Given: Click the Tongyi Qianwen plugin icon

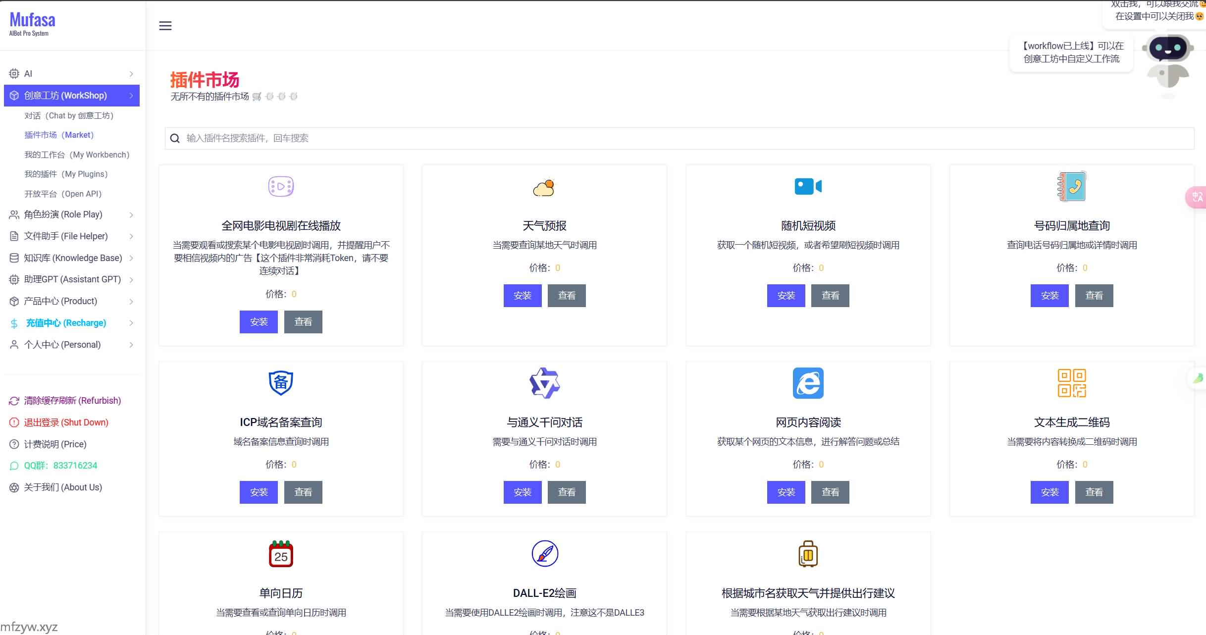Looking at the screenshot, I should pos(544,382).
